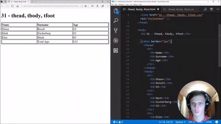Open the Explorer panel in VS Code
The width and height of the screenshot is (221, 124).
116,11
